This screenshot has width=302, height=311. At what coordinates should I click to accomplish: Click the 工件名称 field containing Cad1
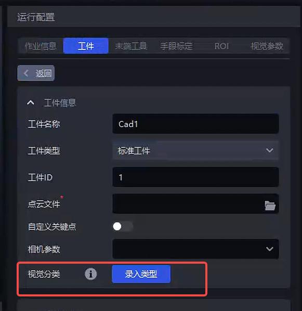click(x=195, y=124)
